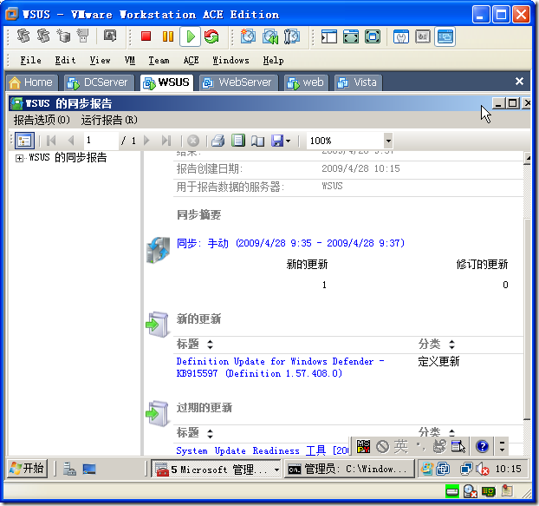
Task: Sort 新的更新 table by 分类 arrows
Action: pyautogui.click(x=451, y=345)
